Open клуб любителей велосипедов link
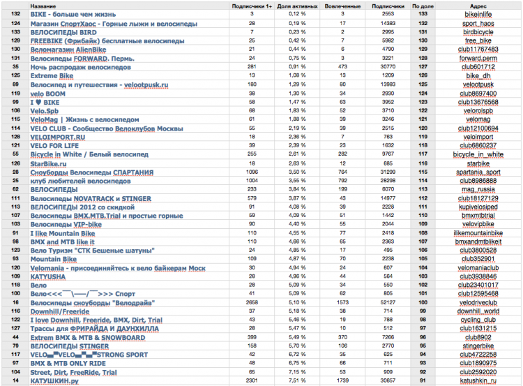The image size is (523, 386). pos(80,181)
